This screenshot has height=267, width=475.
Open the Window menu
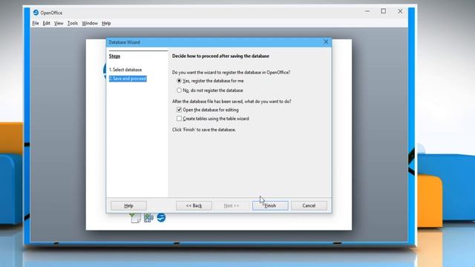(x=90, y=23)
